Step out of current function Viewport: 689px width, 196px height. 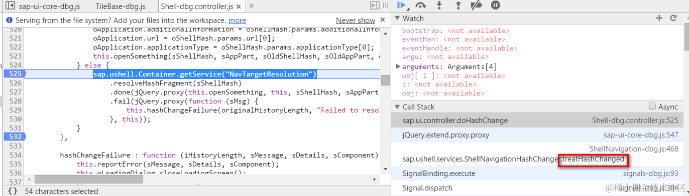(458, 5)
